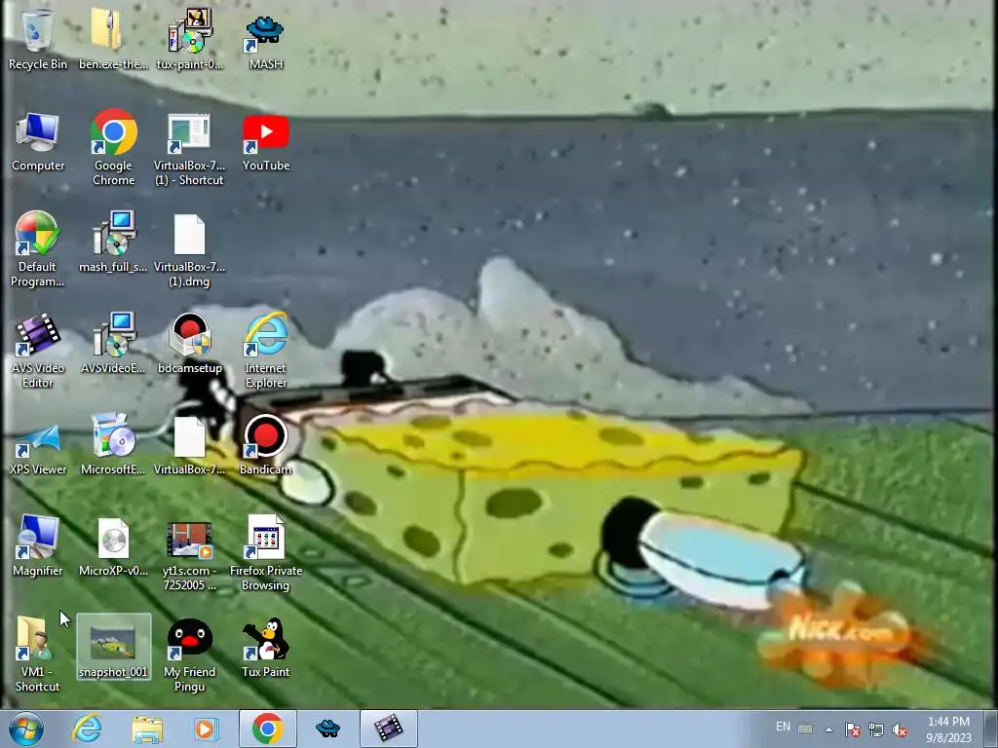Click the Show desktop button
The image size is (998, 748).
click(x=992, y=729)
